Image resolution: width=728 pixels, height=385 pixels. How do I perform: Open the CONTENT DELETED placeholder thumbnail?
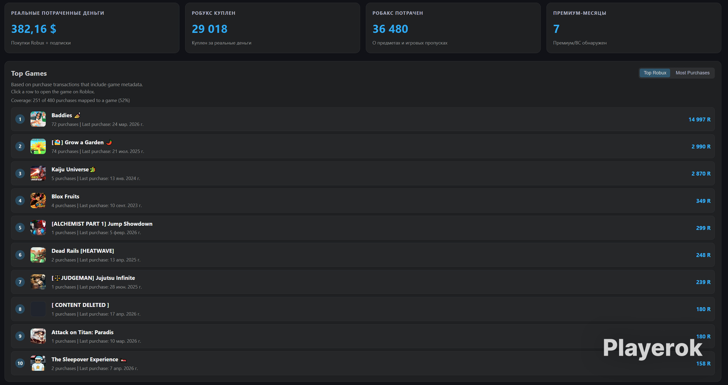(x=38, y=309)
